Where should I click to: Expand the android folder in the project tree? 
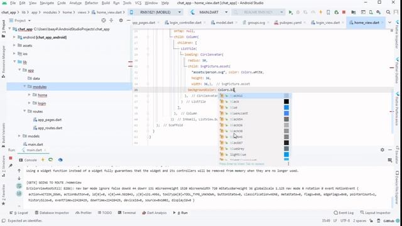(14, 38)
